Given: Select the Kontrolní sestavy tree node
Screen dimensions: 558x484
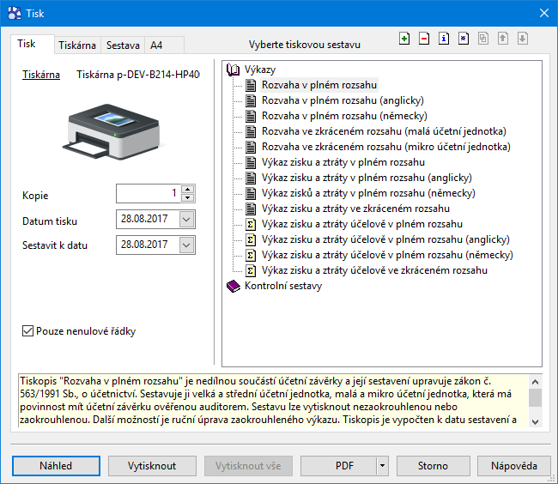Looking at the screenshot, I should (x=283, y=286).
